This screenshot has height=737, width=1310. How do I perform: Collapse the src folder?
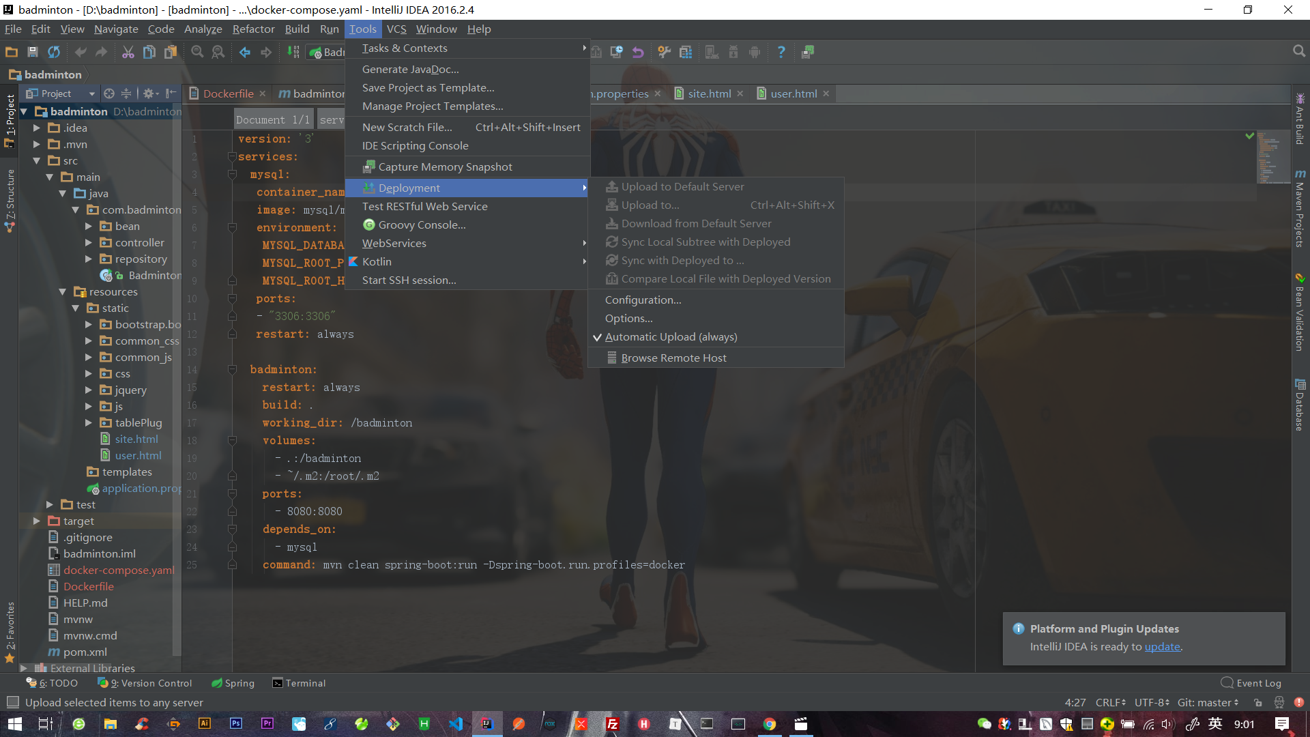pos(37,160)
